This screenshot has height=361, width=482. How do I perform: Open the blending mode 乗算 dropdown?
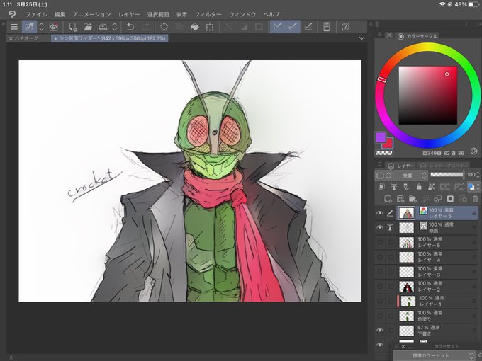(x=410, y=176)
